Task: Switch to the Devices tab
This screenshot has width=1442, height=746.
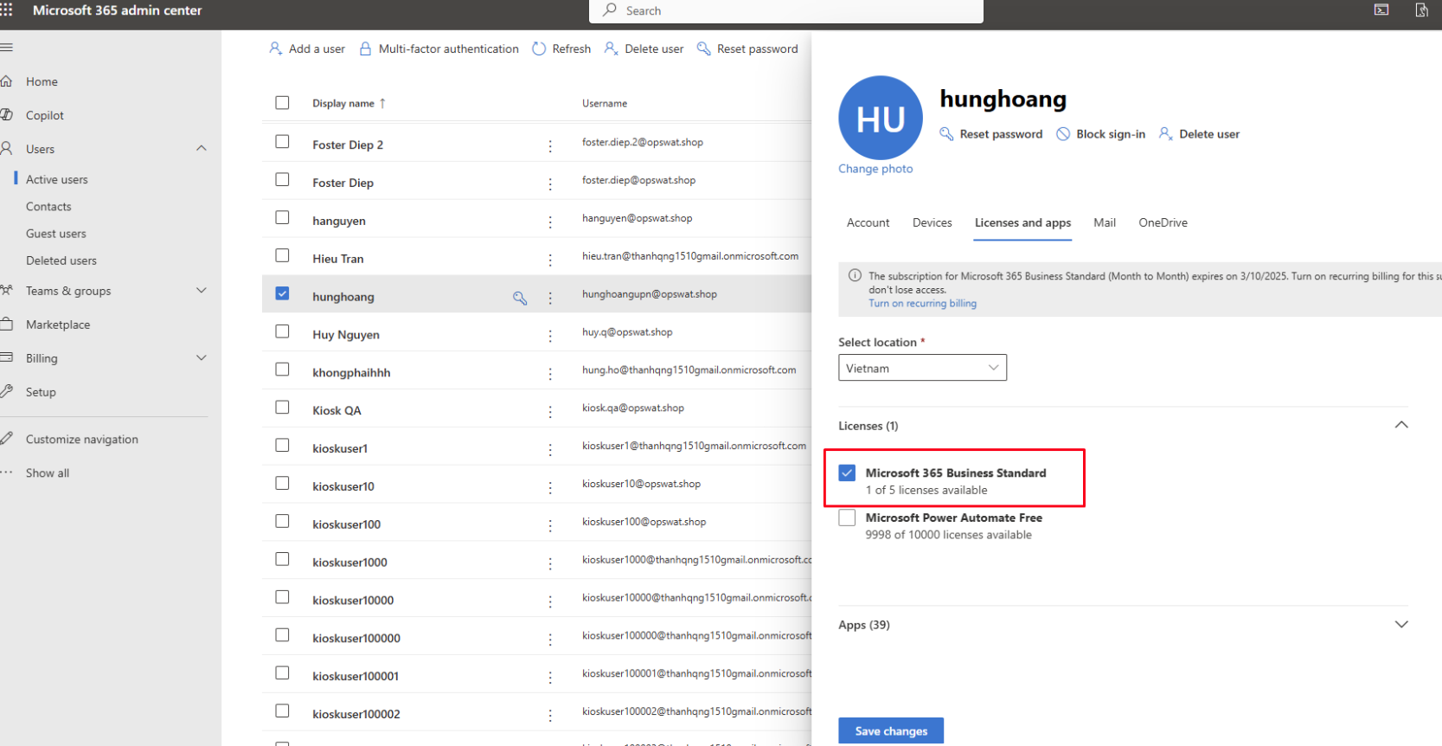Action: 932,222
